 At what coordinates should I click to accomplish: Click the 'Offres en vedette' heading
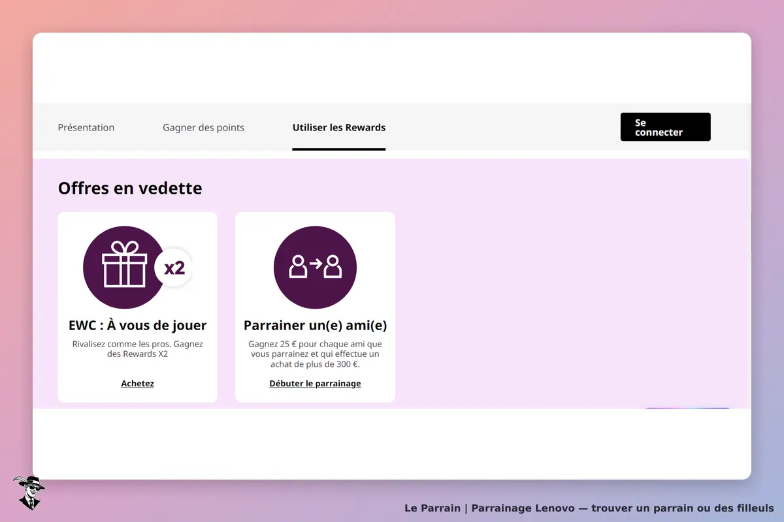click(130, 188)
